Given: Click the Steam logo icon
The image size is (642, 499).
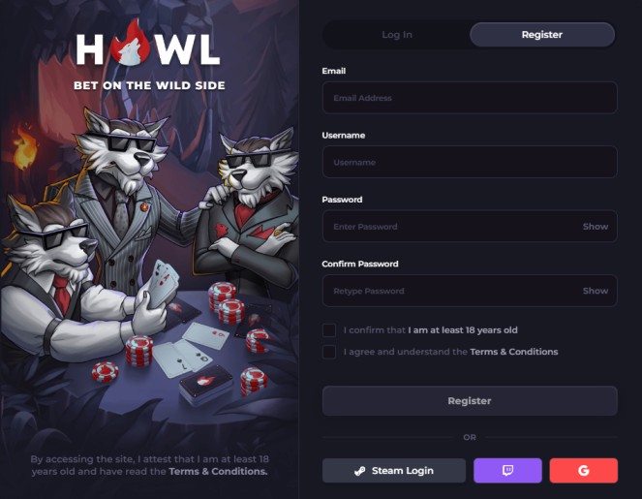Looking at the screenshot, I should (x=360, y=471).
